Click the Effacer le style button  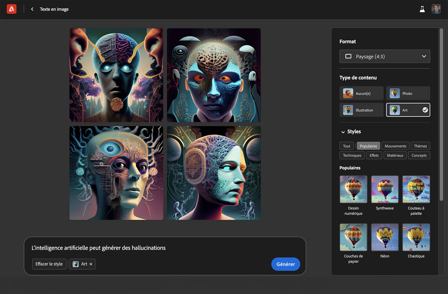[x=49, y=264]
